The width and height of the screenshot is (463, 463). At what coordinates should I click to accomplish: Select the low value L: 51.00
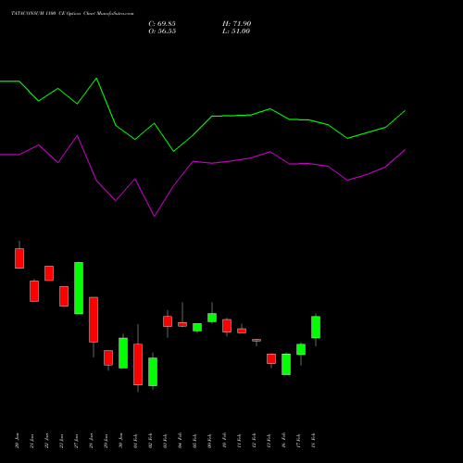pyautogui.click(x=236, y=31)
